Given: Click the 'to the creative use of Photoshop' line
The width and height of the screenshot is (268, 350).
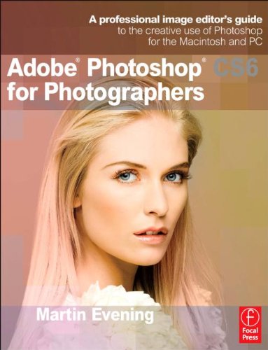Looking at the screenshot, I should coord(190,31).
